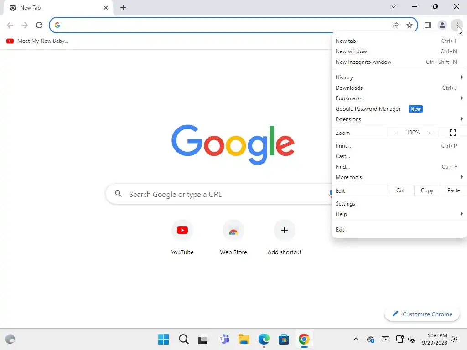Open Task View in the taskbar
Image resolution: width=467 pixels, height=350 pixels.
pos(203,339)
